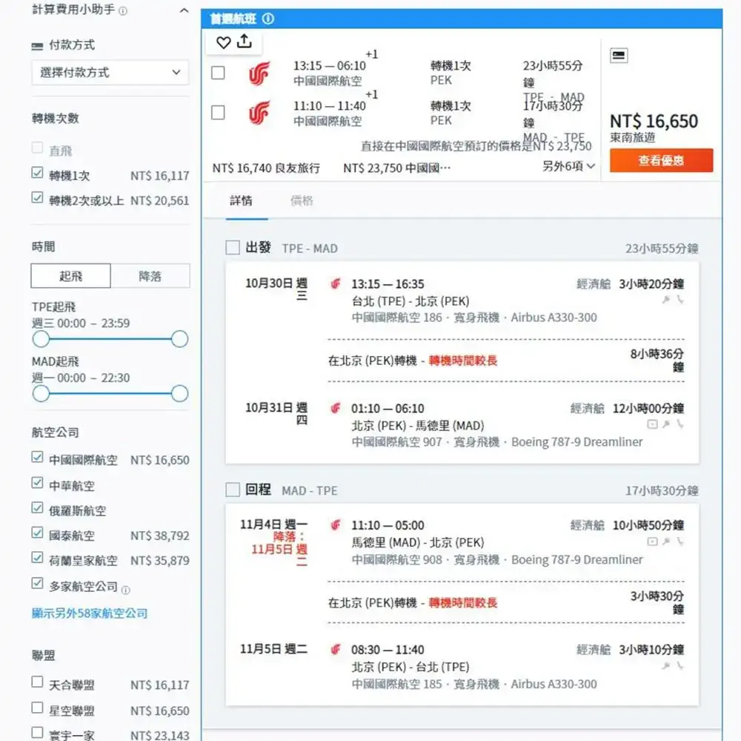
Task: Click the payment card icon above the price
Action: pos(619,56)
